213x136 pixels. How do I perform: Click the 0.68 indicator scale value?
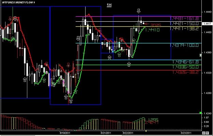click(206, 122)
